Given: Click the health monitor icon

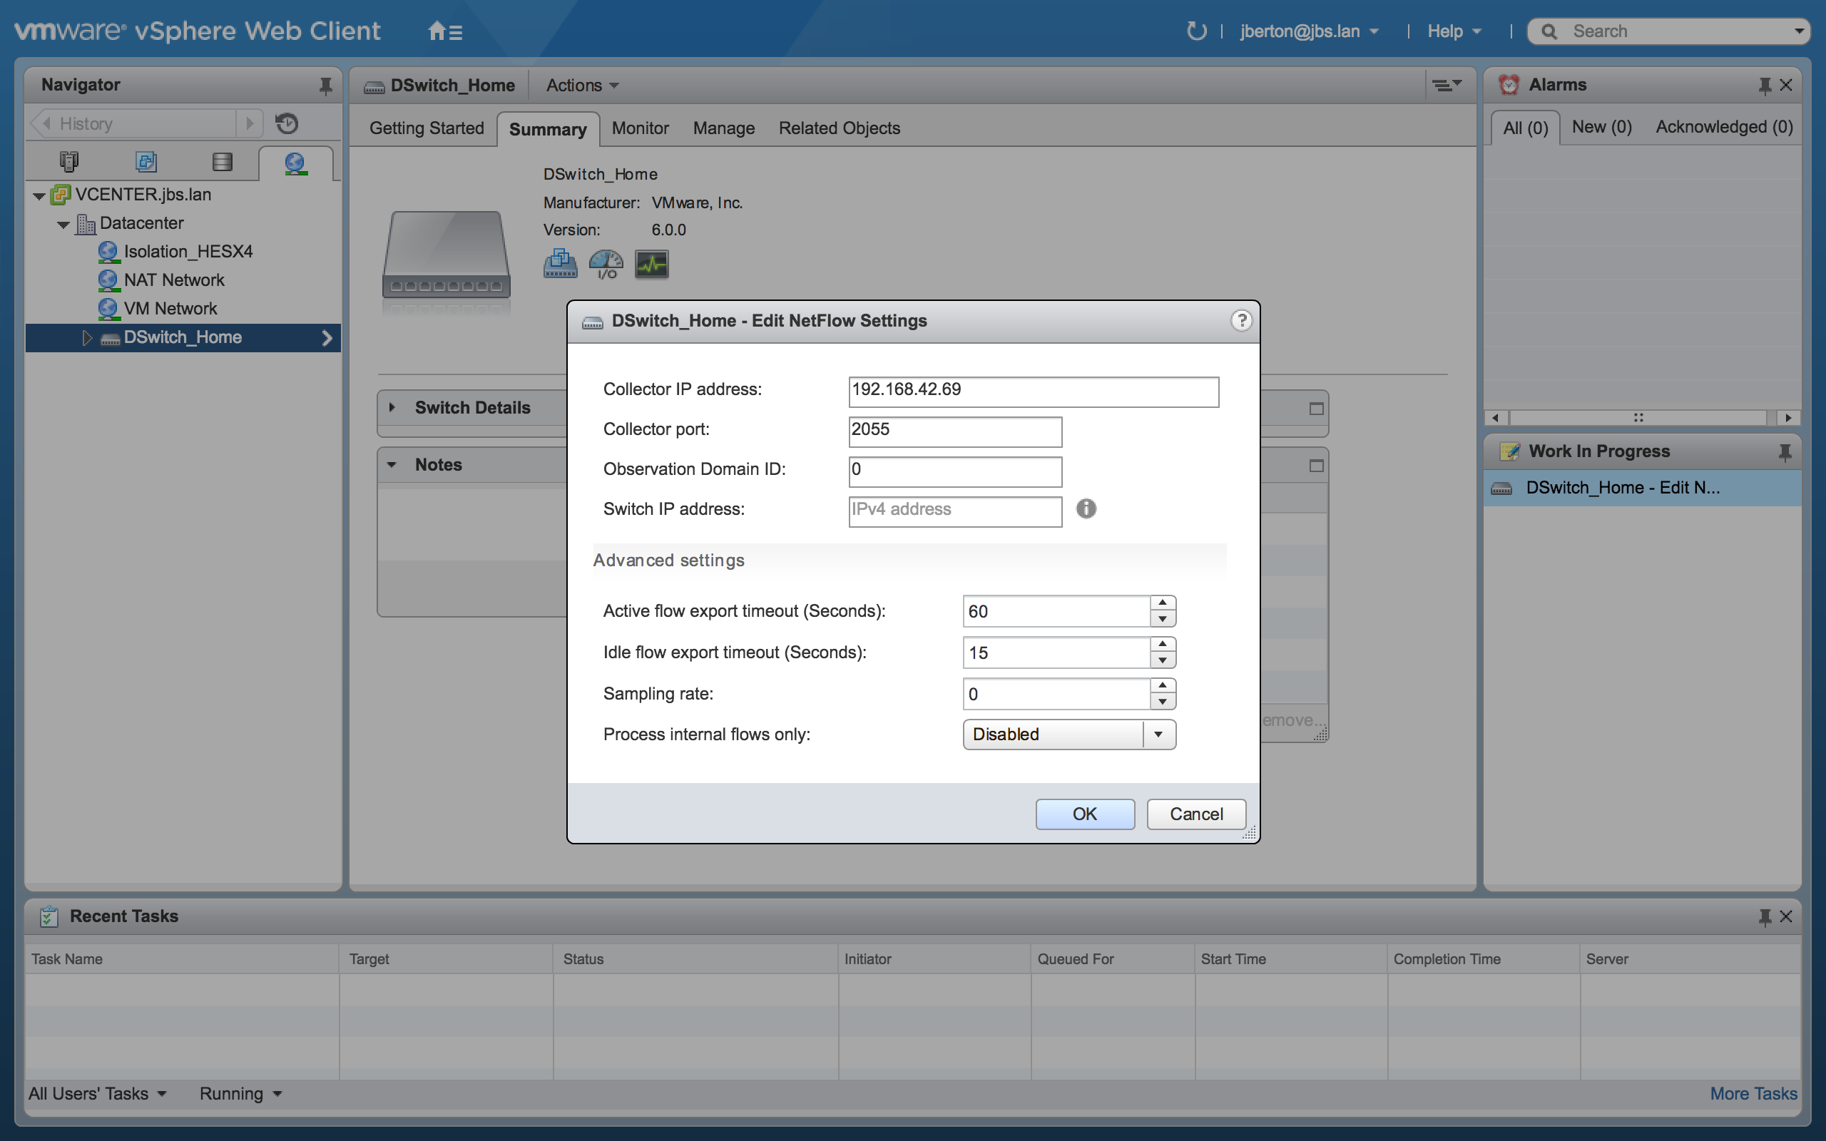Looking at the screenshot, I should [651, 264].
